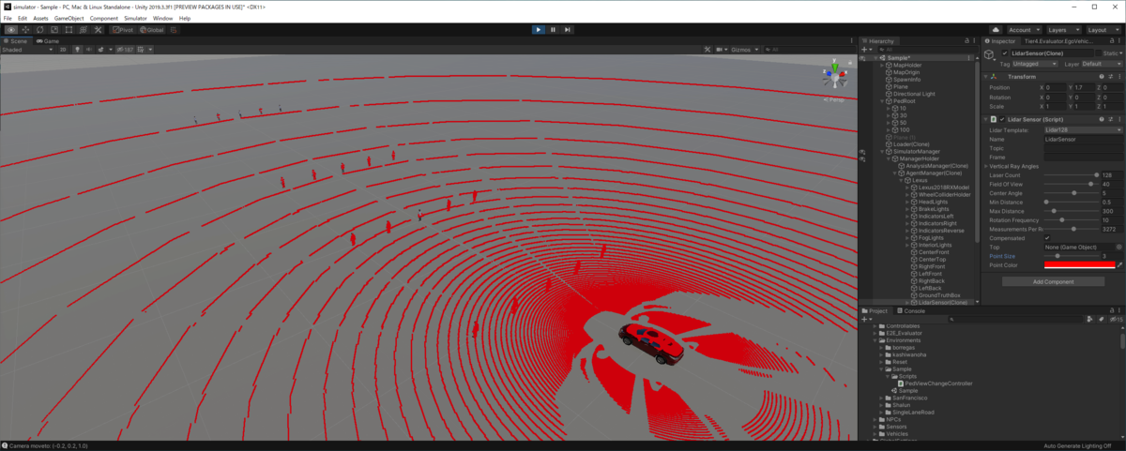1126x451 pixels.
Task: Switch to the Game tab
Action: [x=50, y=41]
